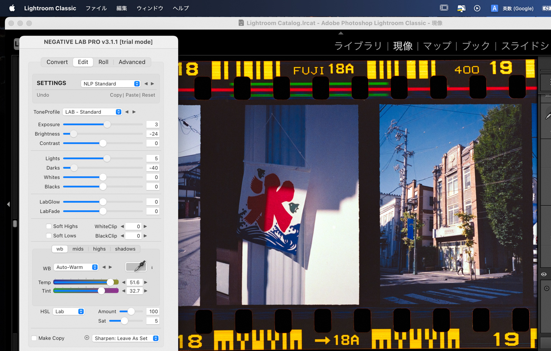551x351 pixels.
Task: Click the white balance eyedropper picker
Action: point(136,266)
